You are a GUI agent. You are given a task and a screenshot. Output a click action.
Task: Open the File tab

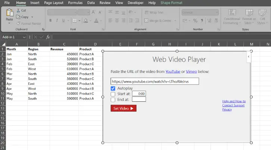click(7, 3)
